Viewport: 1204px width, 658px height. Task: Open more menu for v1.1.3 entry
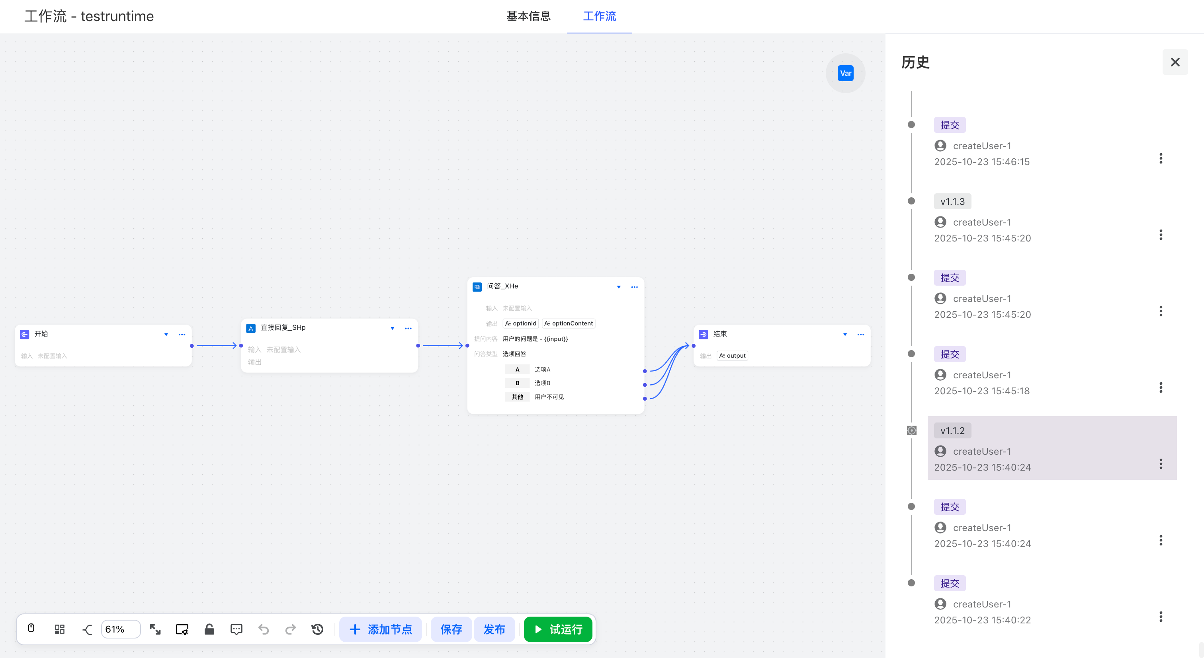coord(1161,235)
